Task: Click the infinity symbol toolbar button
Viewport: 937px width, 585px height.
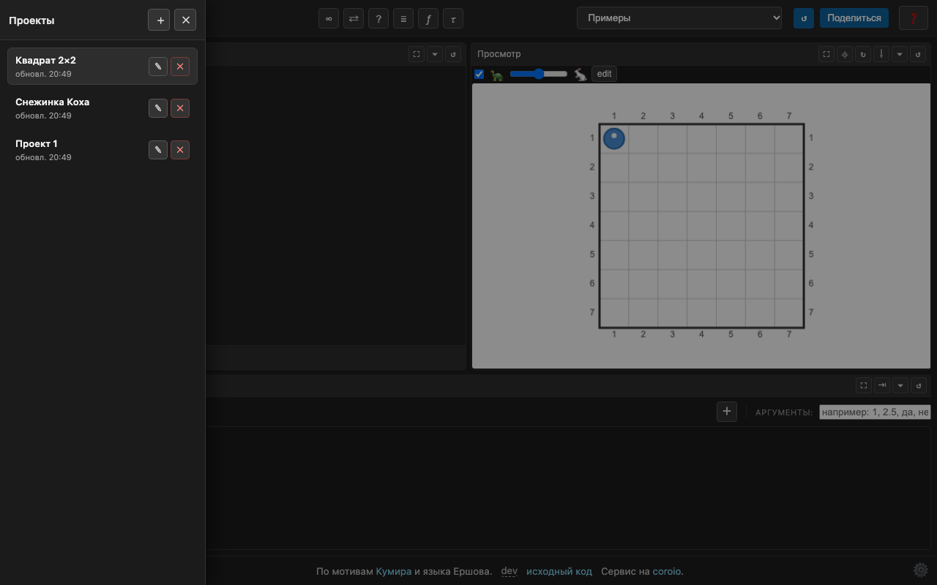Action: (x=329, y=18)
